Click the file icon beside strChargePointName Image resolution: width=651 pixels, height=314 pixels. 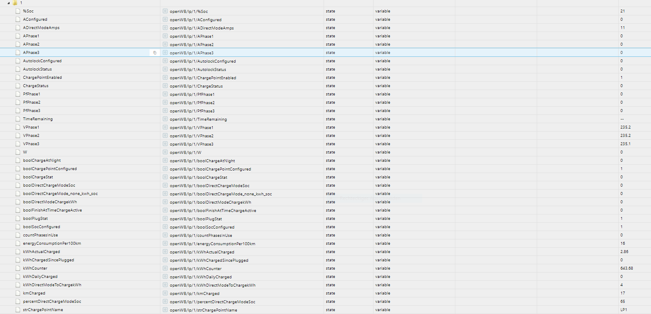pos(18,310)
